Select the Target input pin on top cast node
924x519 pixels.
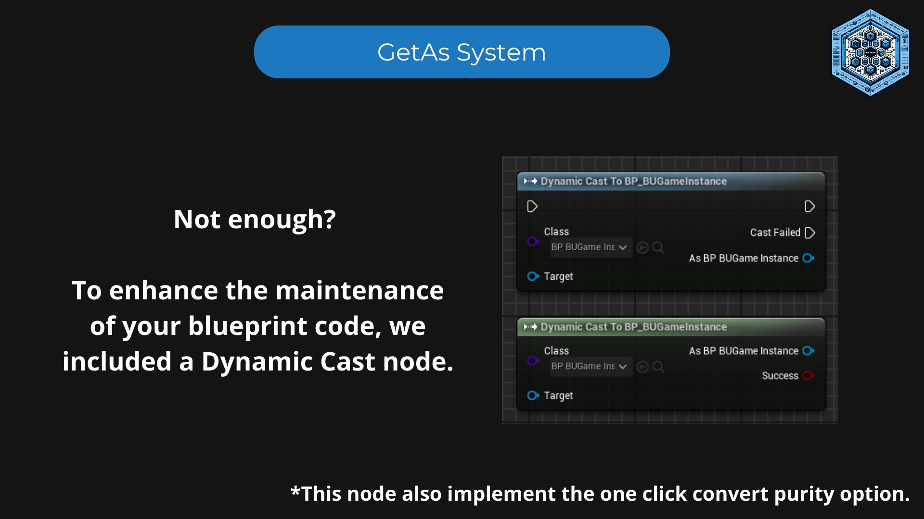tap(533, 276)
